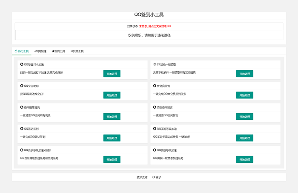Click the 清空空间留言 card title

pyautogui.click(x=165, y=107)
